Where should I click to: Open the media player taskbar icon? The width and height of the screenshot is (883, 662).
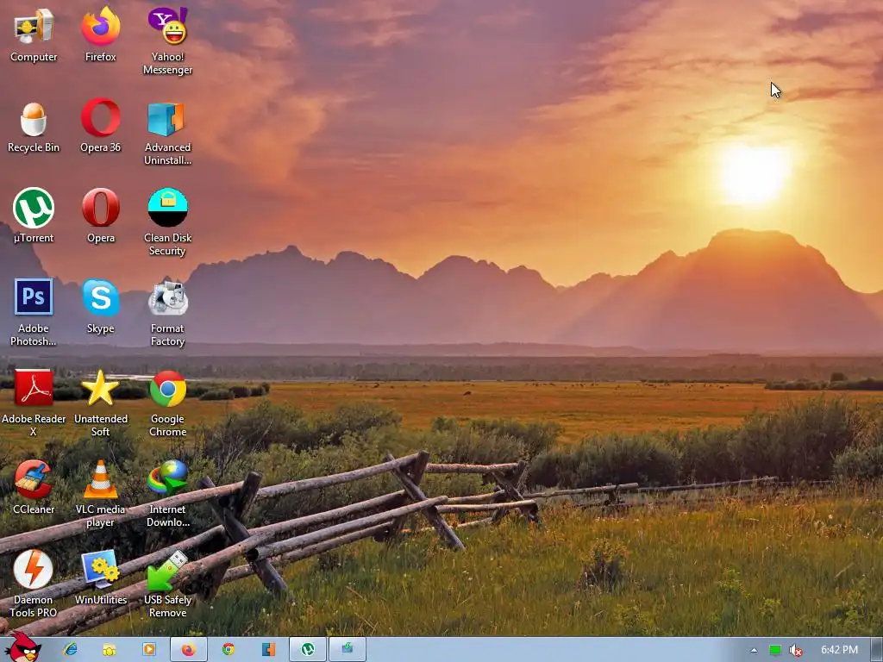click(149, 650)
